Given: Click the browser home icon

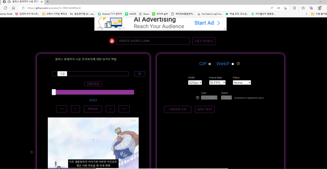Looking at the screenshot, I should coord(13,8).
